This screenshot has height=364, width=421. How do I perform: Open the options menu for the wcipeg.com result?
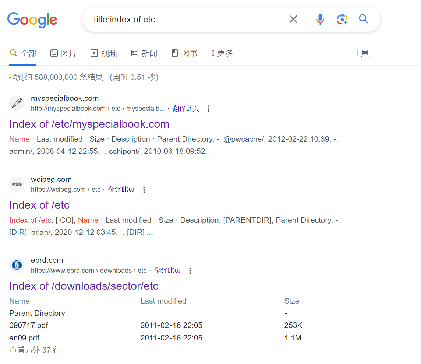click(144, 190)
